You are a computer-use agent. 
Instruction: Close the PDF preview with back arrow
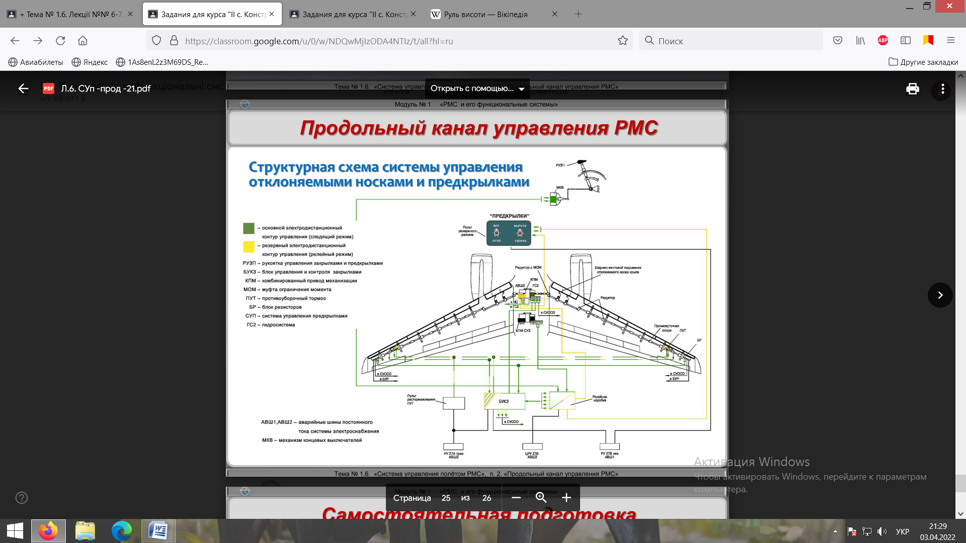[x=23, y=89]
